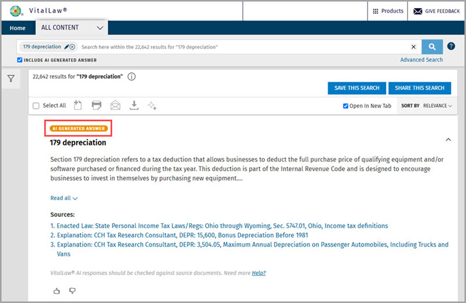Toggle Include AI Generated Answer checkbox
The height and width of the screenshot is (303, 466).
(20, 60)
